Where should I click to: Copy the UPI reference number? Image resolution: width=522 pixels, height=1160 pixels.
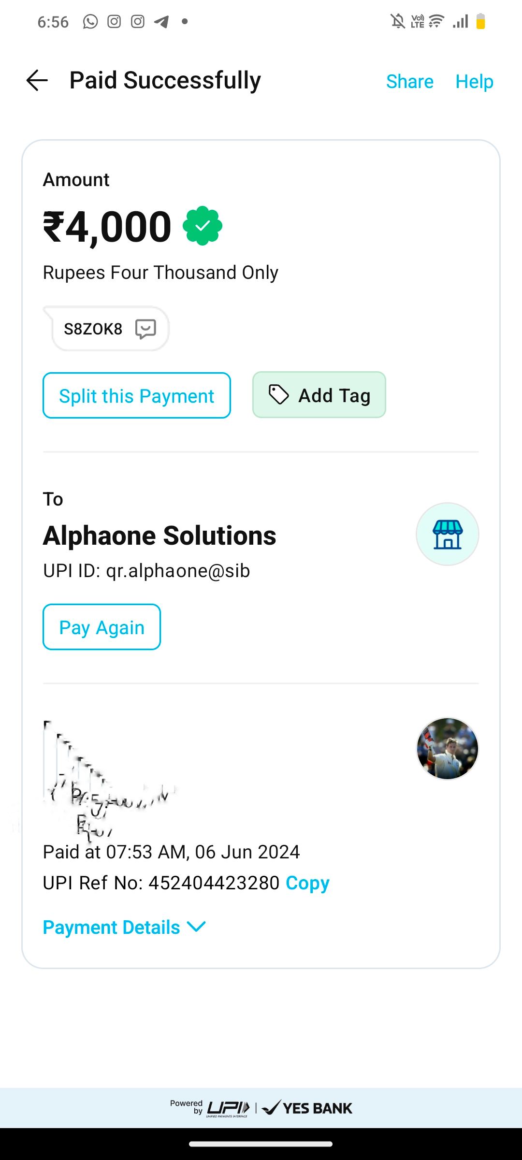coord(307,883)
